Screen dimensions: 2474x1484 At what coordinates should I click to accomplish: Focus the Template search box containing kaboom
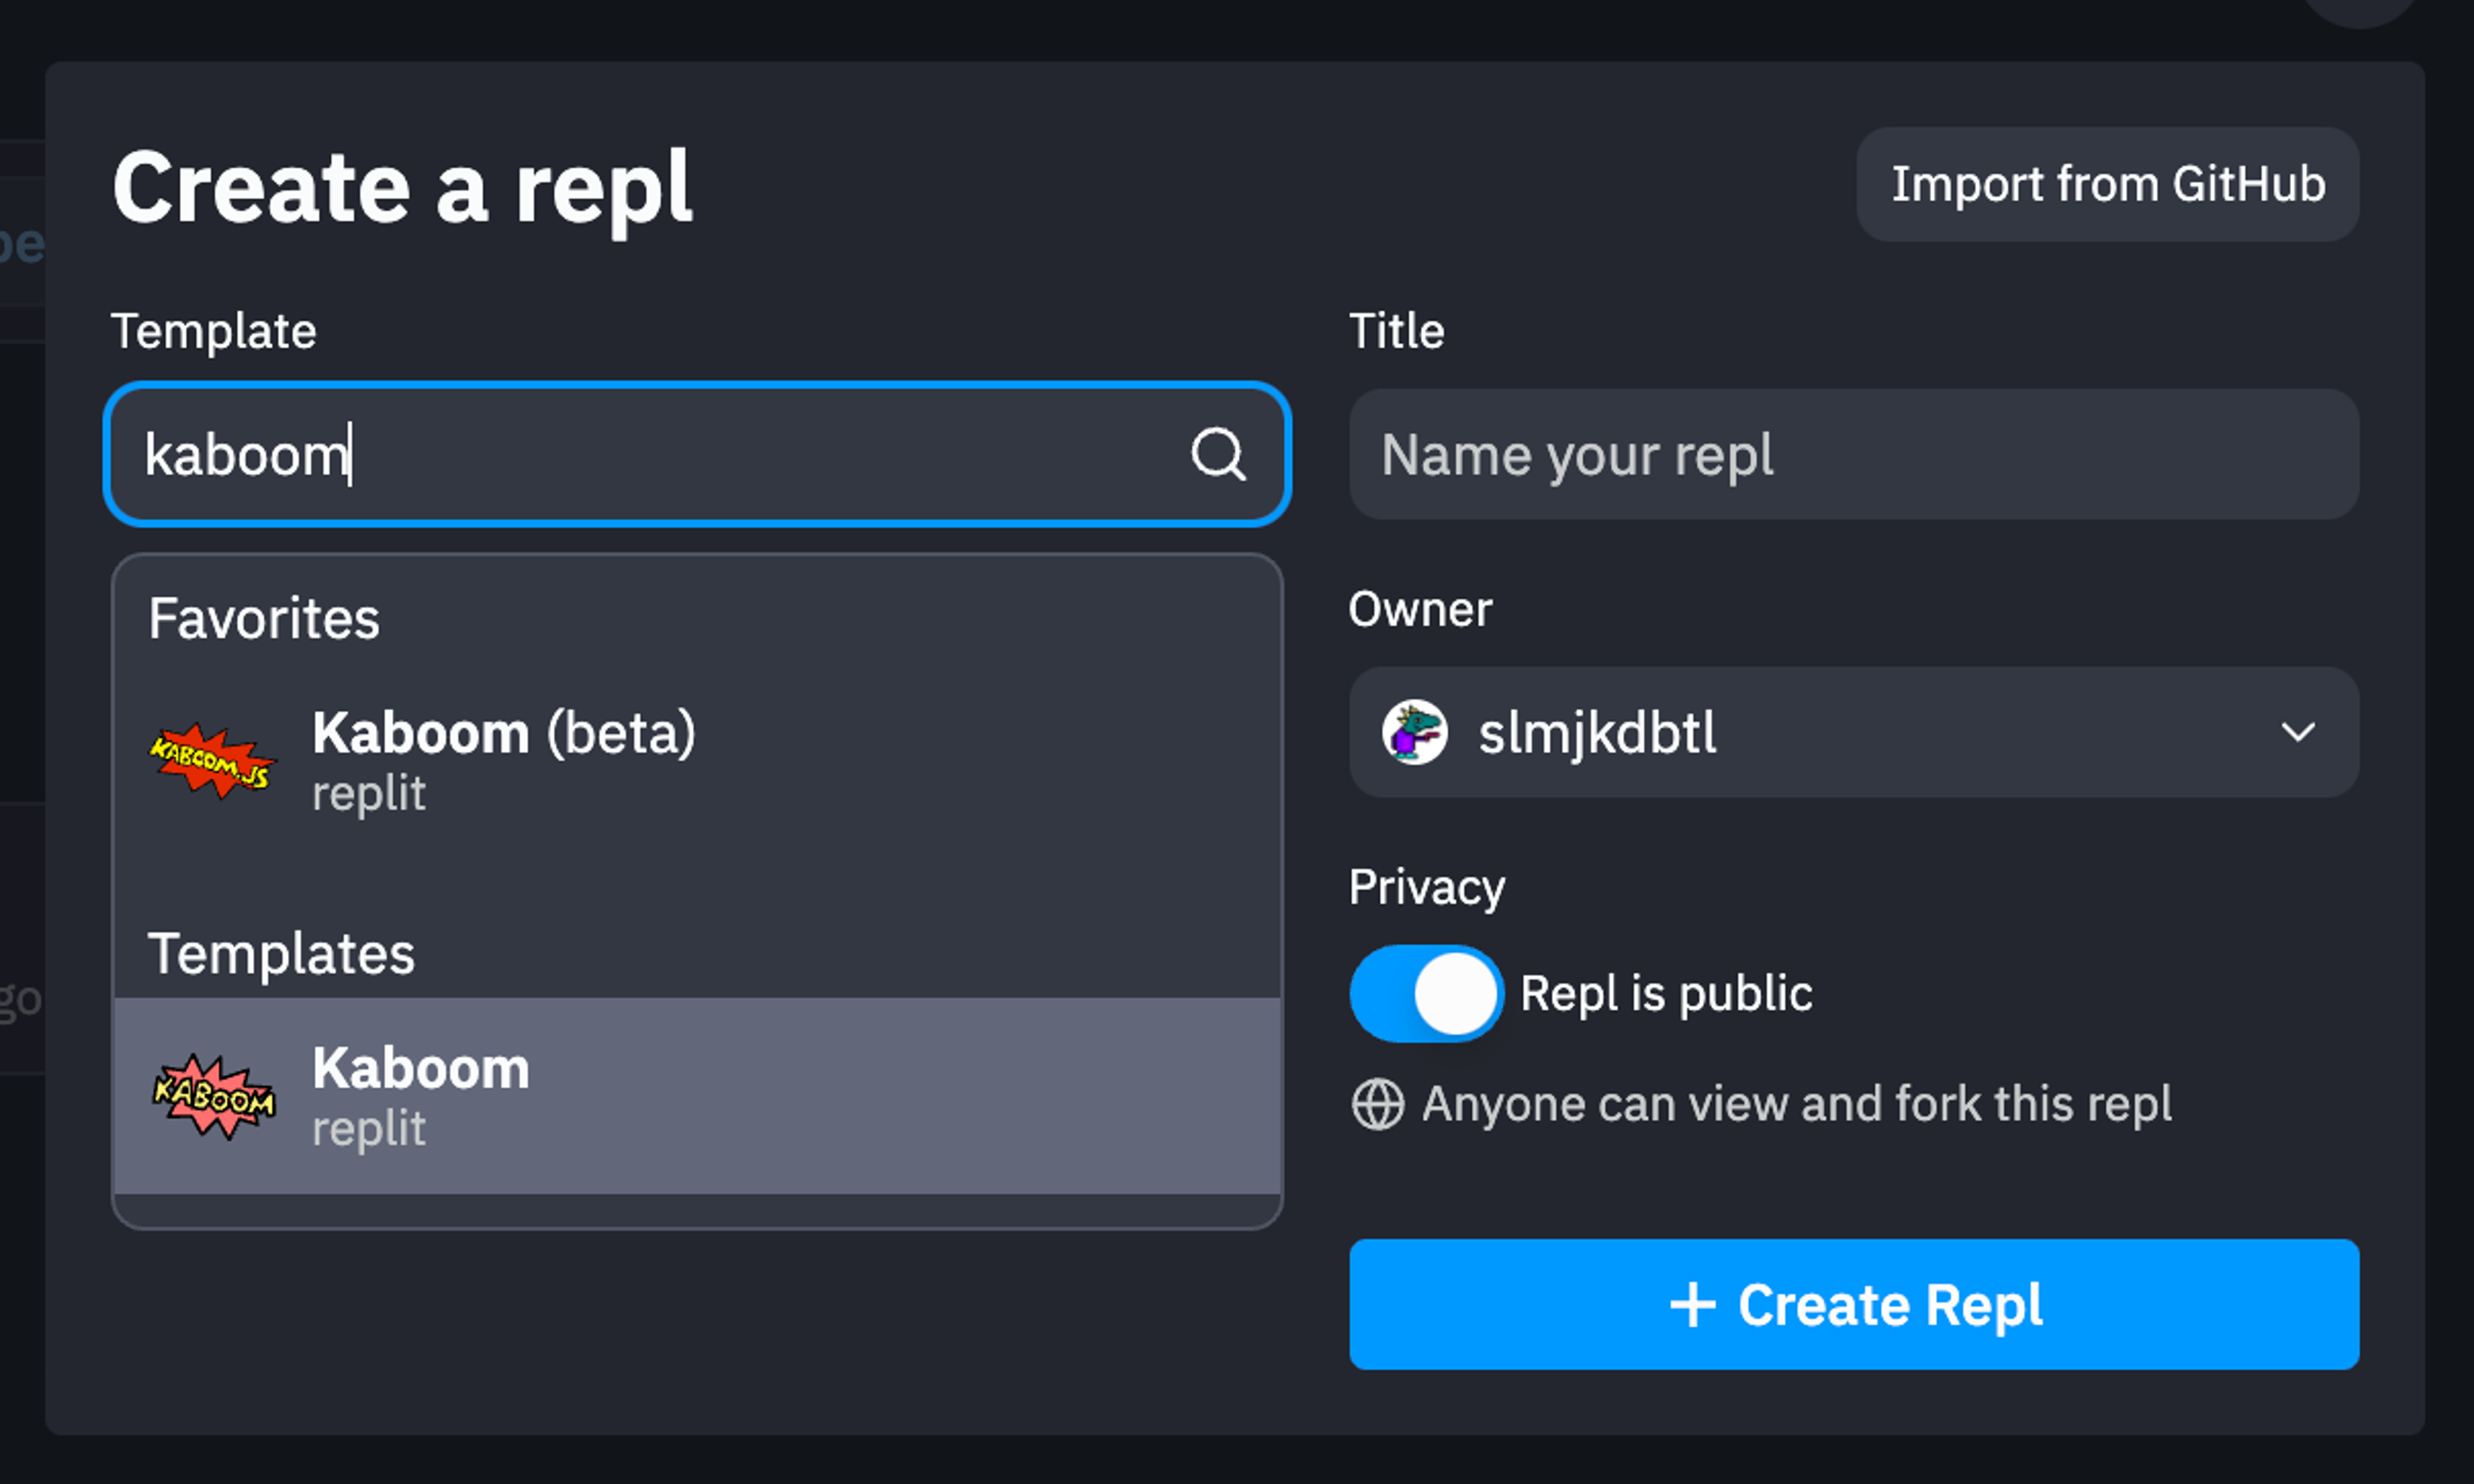pyautogui.click(x=660, y=455)
